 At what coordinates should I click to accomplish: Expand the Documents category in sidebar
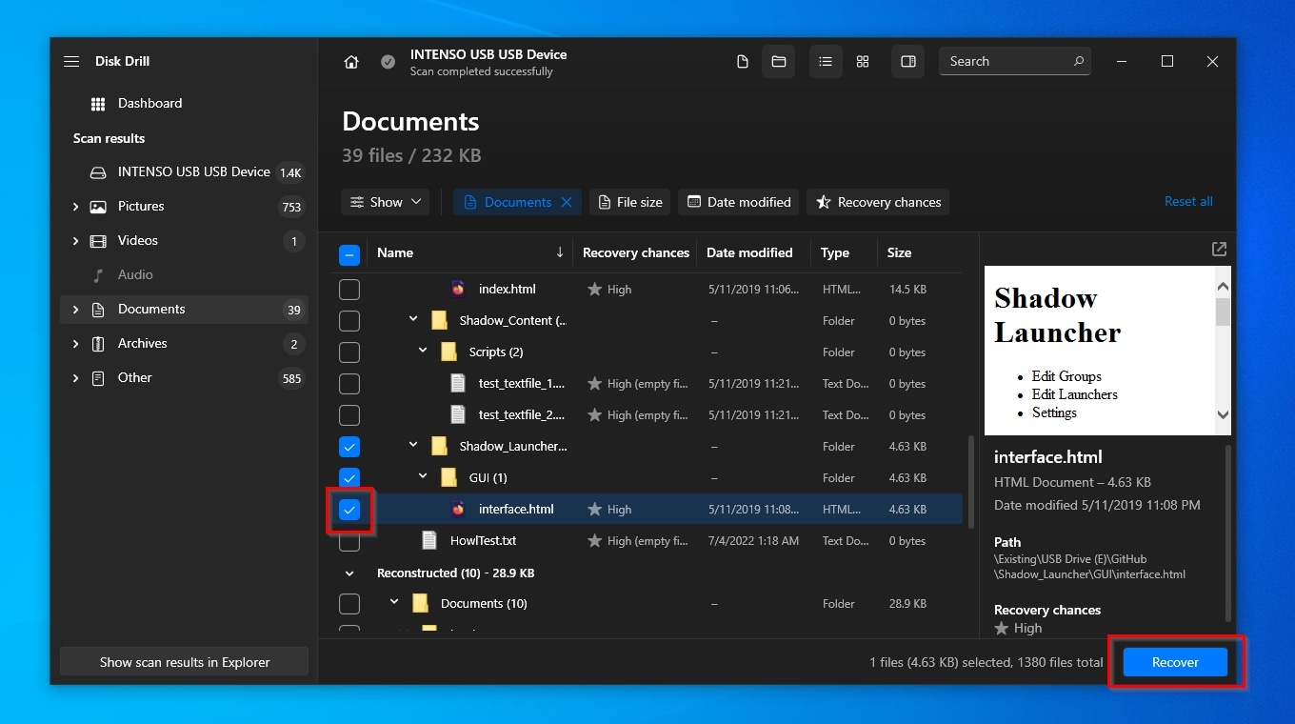click(x=76, y=310)
